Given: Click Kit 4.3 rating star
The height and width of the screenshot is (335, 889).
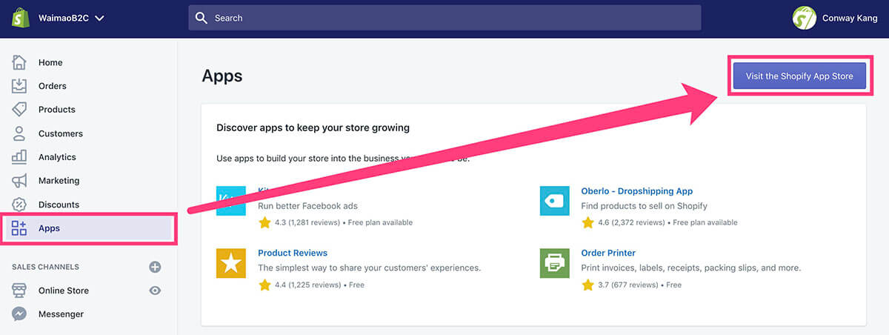Looking at the screenshot, I should 264,222.
